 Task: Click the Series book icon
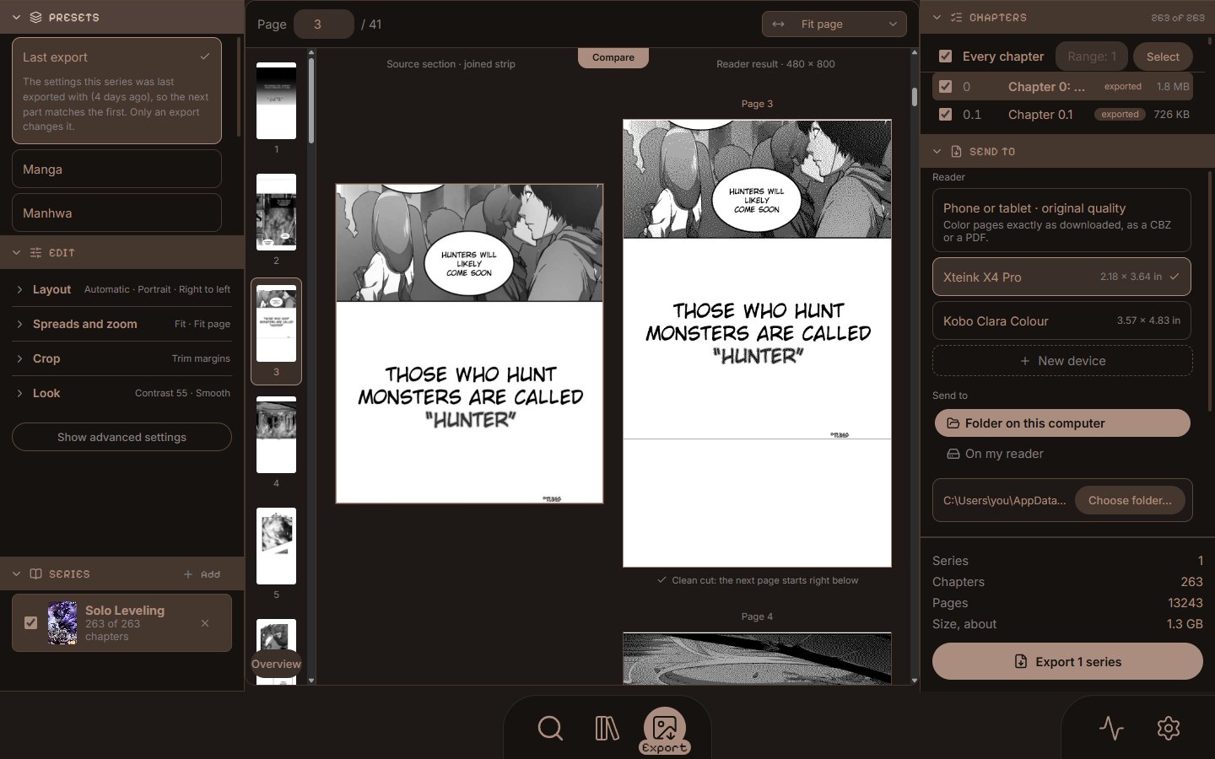(x=35, y=574)
